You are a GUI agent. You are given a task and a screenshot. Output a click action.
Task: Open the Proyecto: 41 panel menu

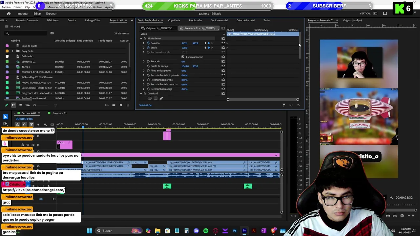click(x=126, y=20)
